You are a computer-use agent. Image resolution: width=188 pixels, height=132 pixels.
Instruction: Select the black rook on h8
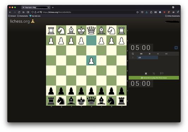(x=51, y=101)
